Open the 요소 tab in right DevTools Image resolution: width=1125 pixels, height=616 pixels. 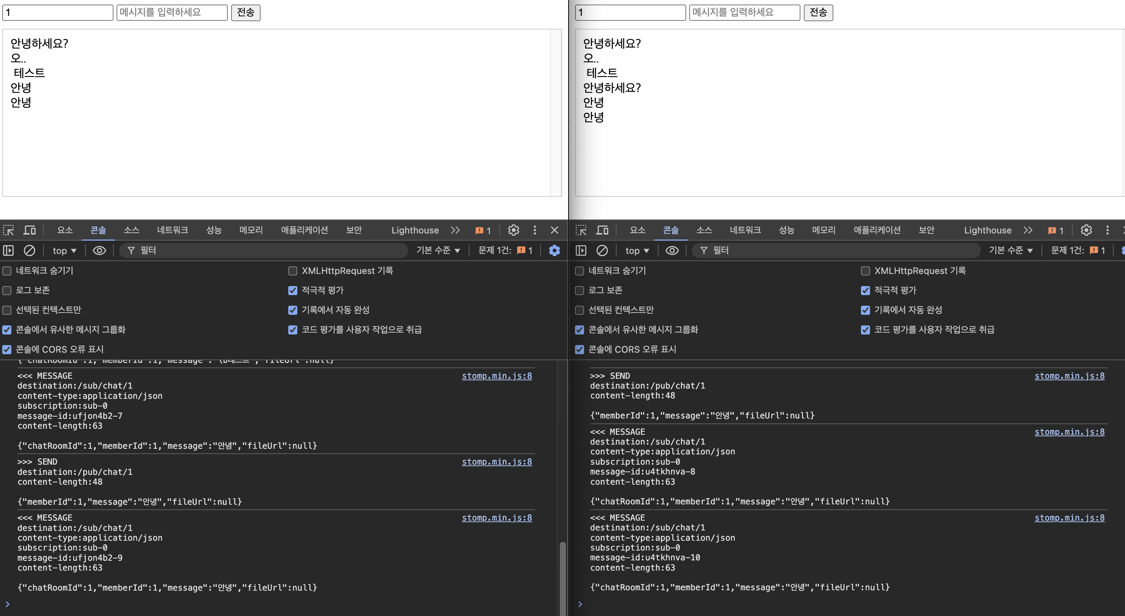pos(637,230)
